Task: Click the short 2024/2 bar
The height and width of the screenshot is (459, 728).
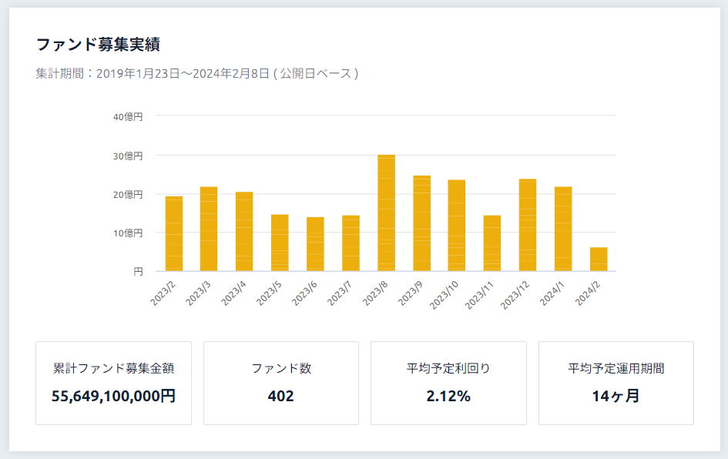Action: (599, 260)
